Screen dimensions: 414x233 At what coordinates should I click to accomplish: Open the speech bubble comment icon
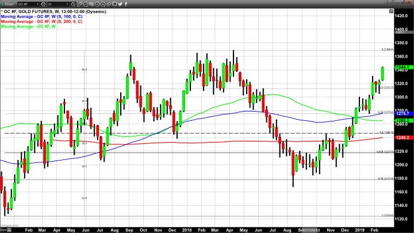coord(114,4)
